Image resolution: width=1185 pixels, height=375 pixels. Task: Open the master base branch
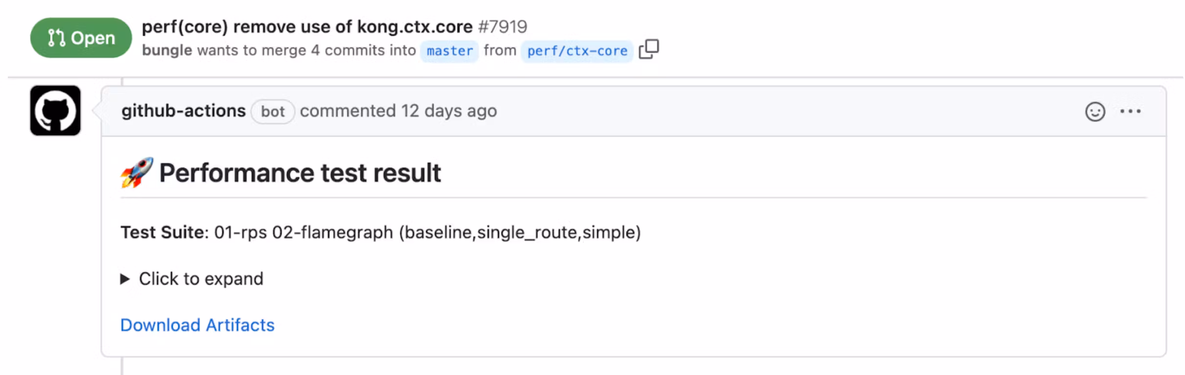pyautogui.click(x=450, y=51)
